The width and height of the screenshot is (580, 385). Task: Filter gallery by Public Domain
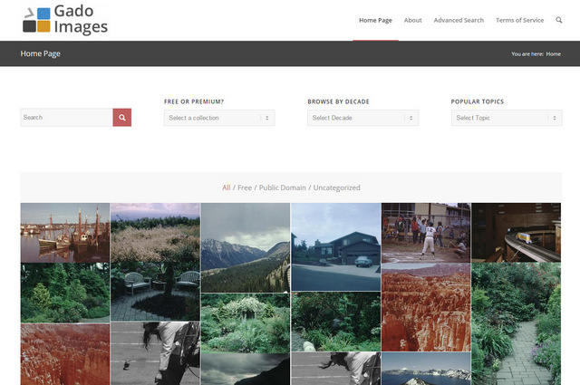point(282,188)
